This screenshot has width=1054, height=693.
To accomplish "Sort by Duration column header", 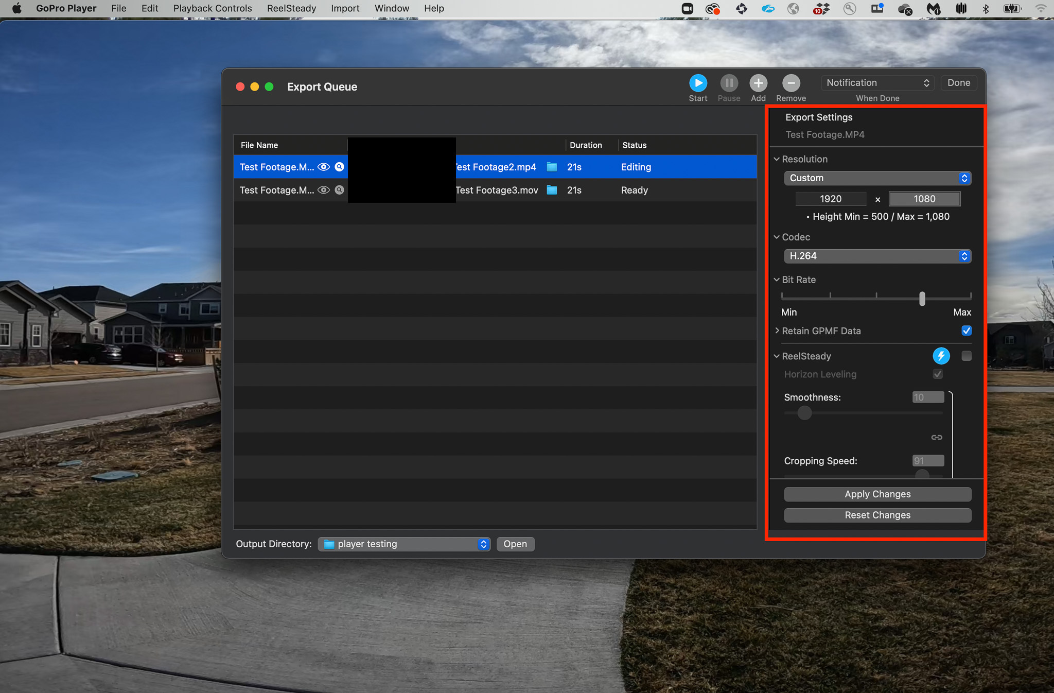I will pyautogui.click(x=586, y=145).
